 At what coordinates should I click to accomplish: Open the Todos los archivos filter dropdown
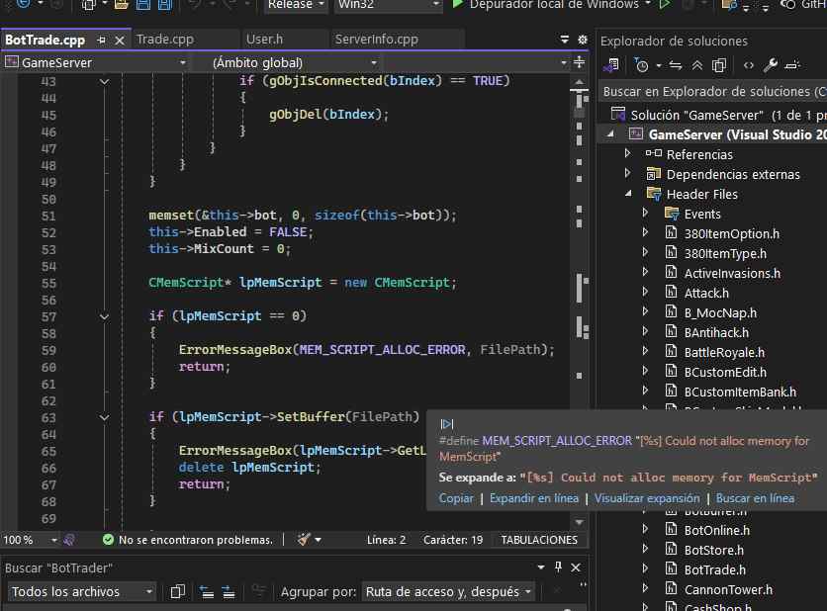[81, 591]
